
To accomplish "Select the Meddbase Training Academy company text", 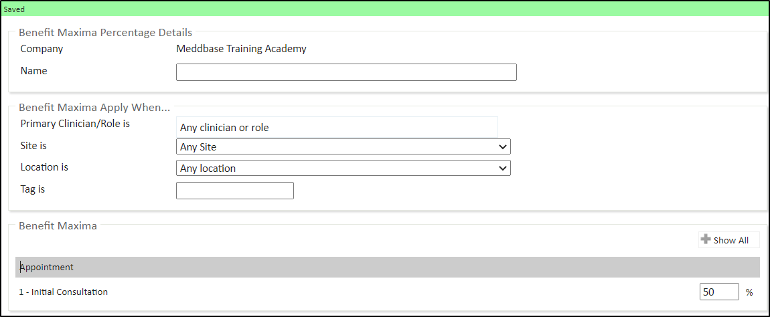I will (x=241, y=49).
